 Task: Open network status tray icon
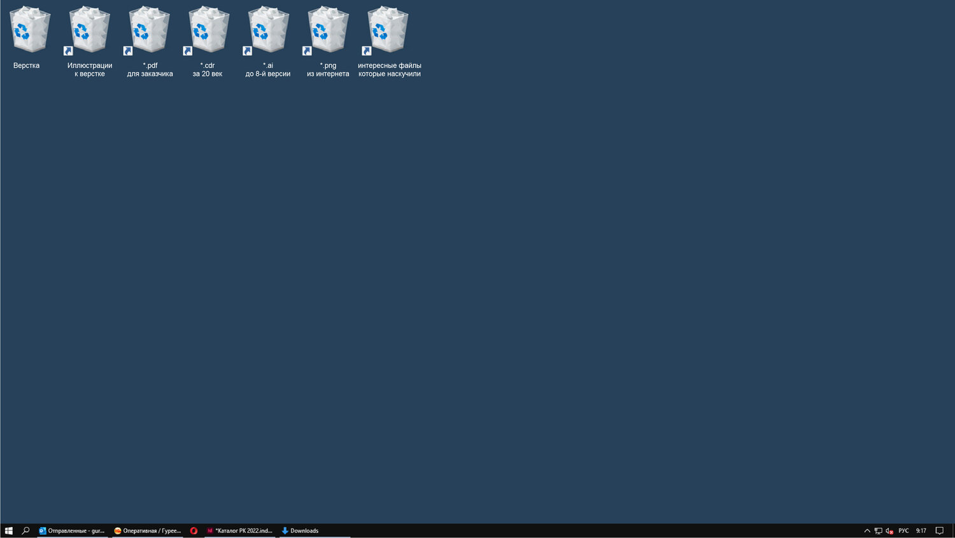878,530
